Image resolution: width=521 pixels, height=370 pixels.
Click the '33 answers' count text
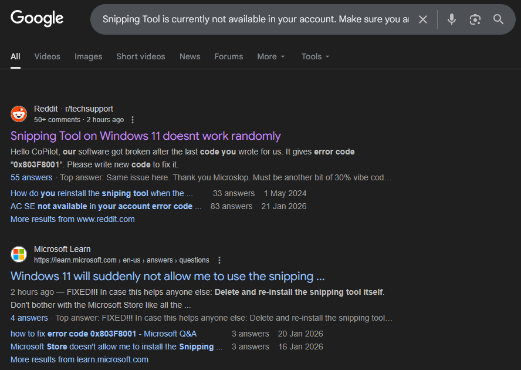pyautogui.click(x=234, y=193)
